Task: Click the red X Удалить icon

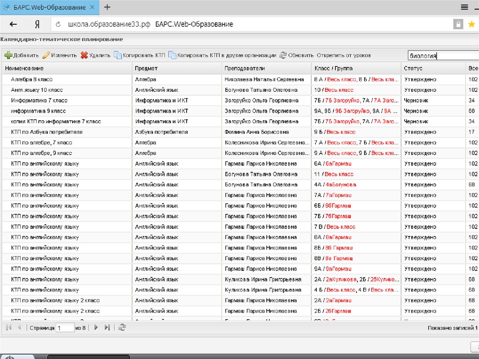Action: click(x=84, y=55)
